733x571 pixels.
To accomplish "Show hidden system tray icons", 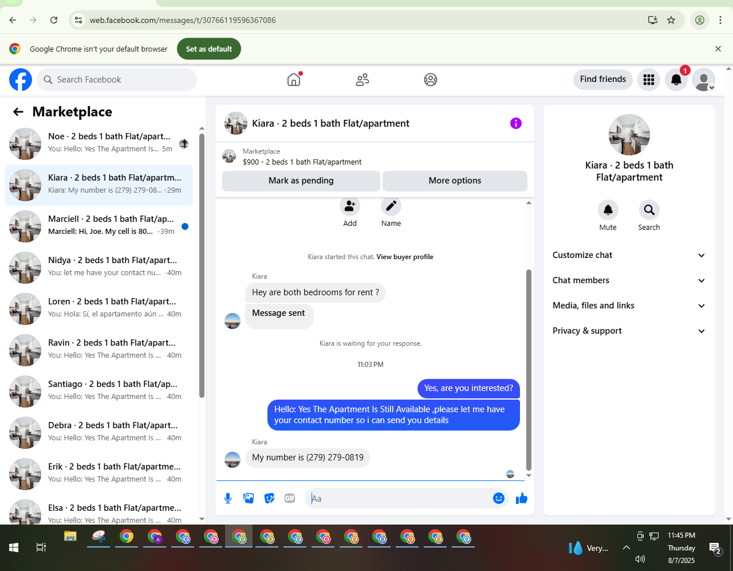I will (626, 547).
